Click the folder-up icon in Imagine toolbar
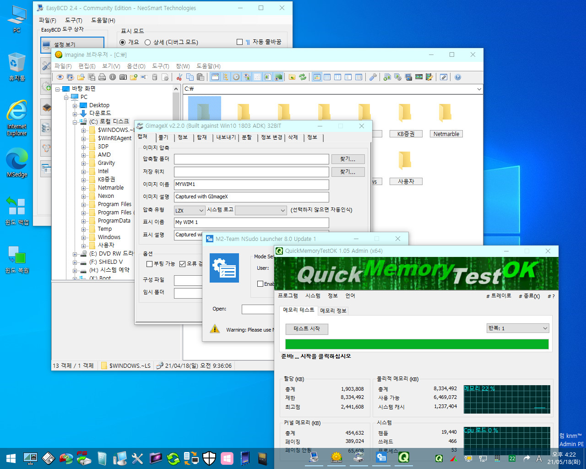Viewport: 586px width, 469px height. [x=292, y=77]
